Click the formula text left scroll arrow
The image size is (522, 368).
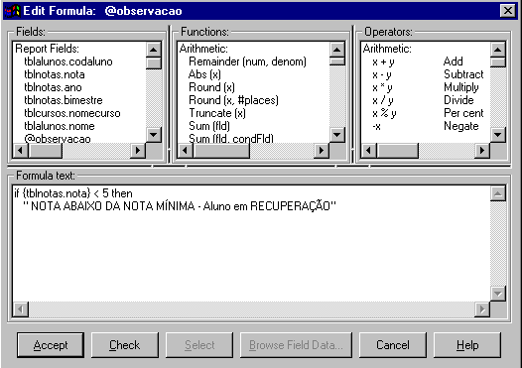pos(21,309)
